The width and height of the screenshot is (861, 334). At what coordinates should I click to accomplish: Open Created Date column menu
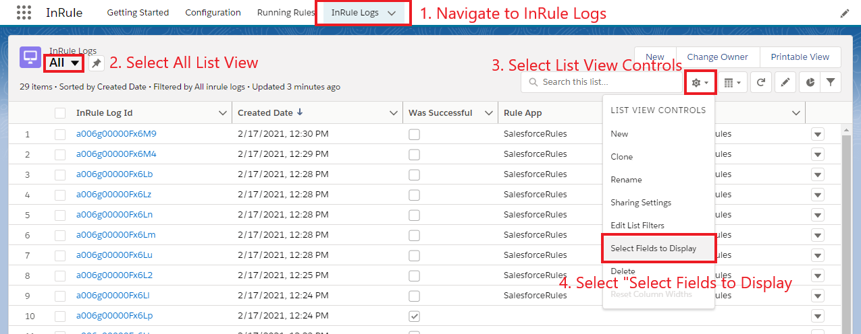(x=394, y=113)
